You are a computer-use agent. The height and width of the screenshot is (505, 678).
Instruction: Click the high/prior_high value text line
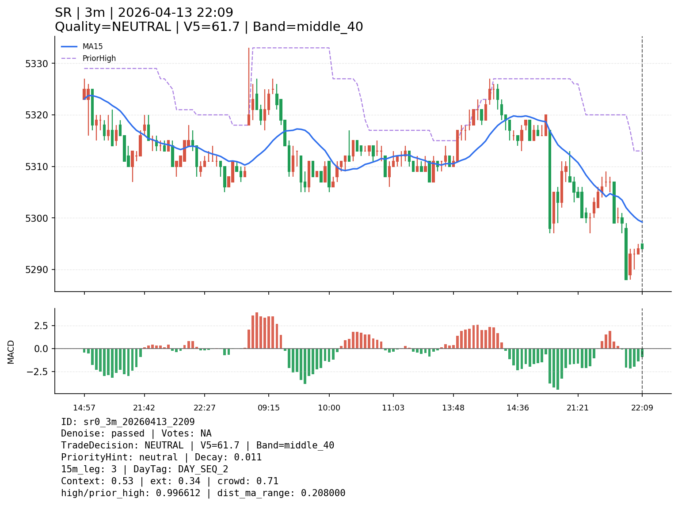(203, 493)
